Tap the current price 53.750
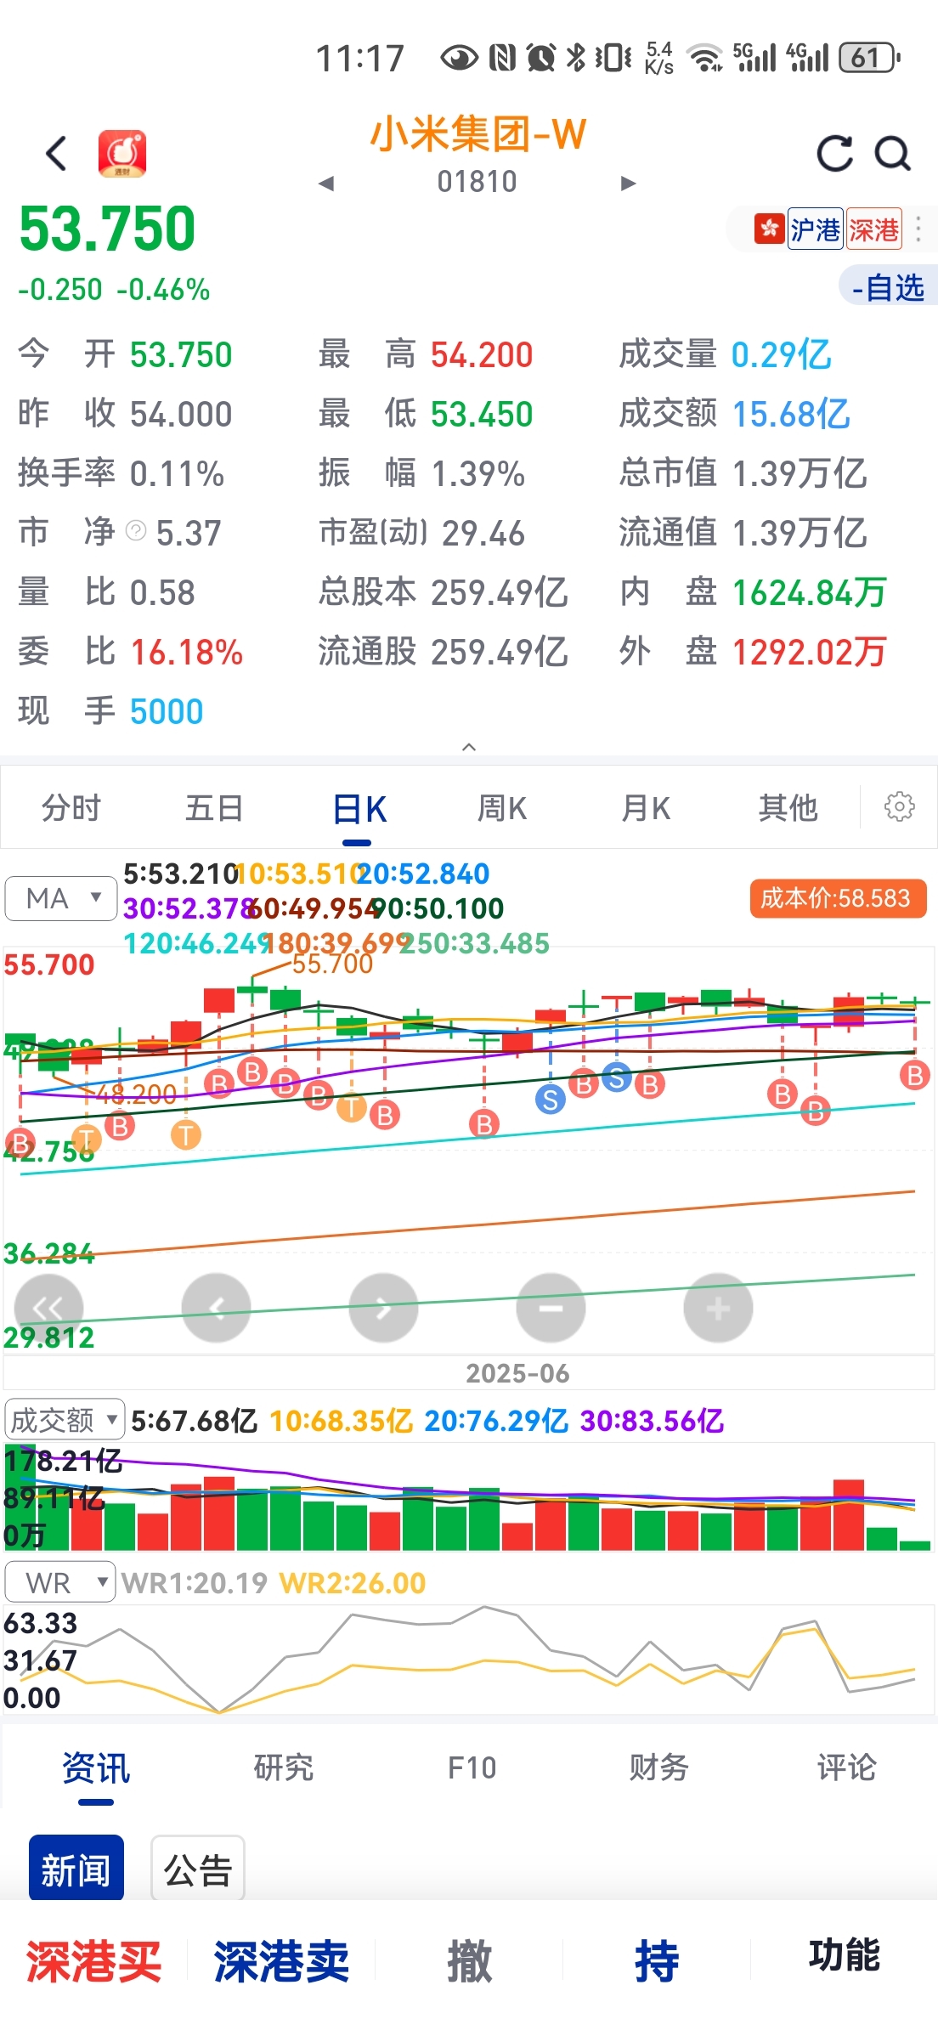938x2019 pixels. coord(107,229)
